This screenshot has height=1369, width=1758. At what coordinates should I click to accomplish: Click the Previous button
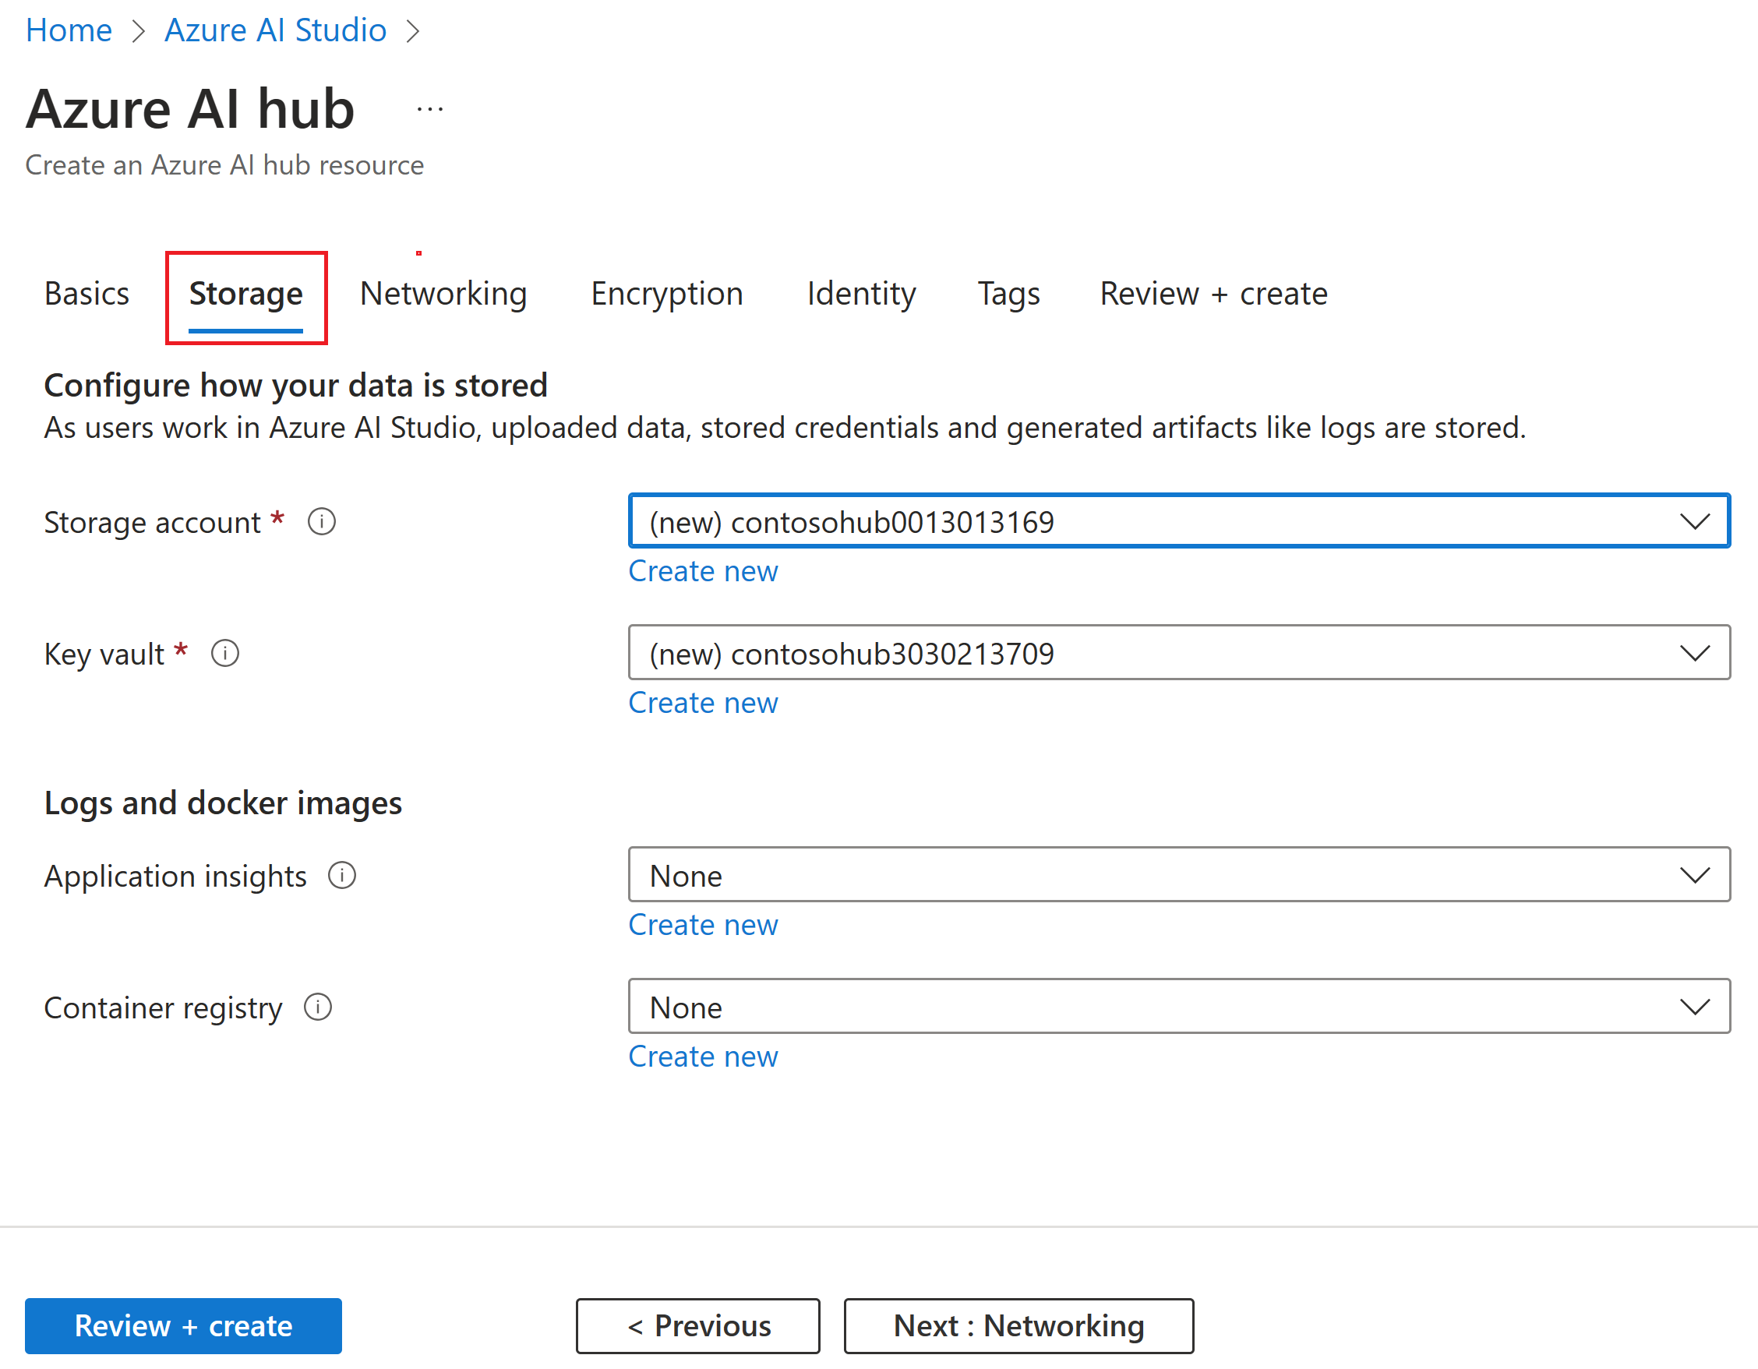click(x=697, y=1326)
